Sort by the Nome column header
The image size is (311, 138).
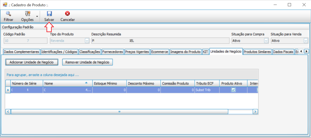click(68, 83)
